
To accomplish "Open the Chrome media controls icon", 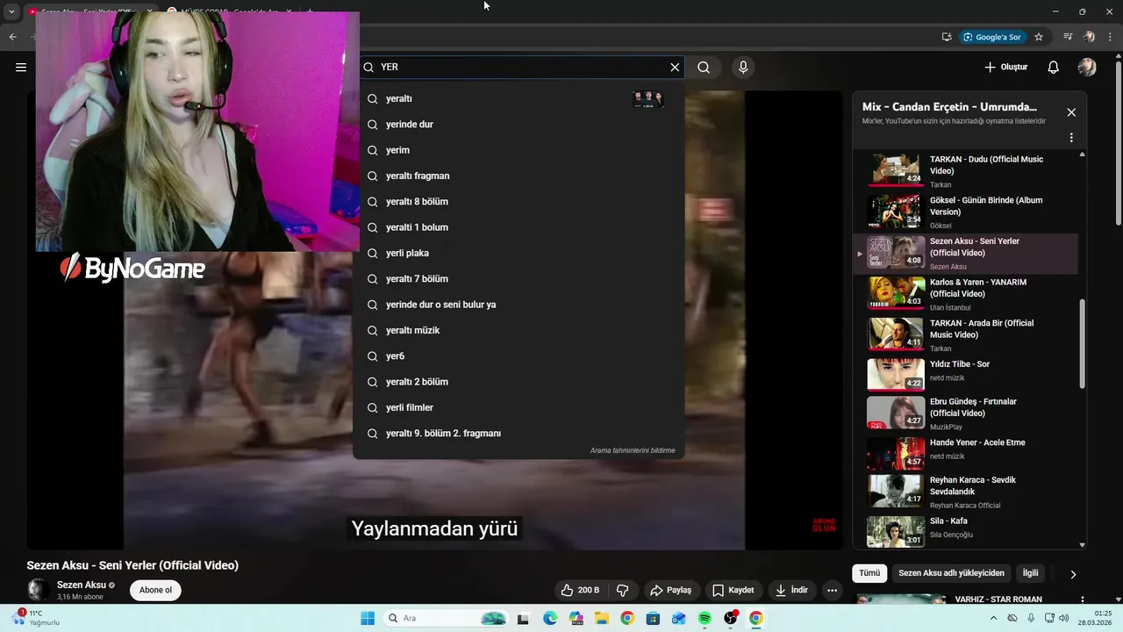I will coord(1068,37).
